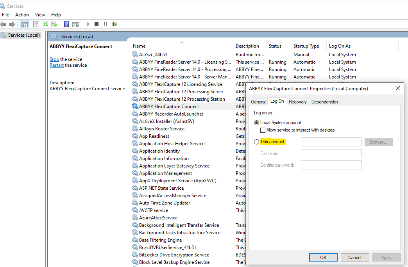Sort the list by the Name column header
The height and width of the screenshot is (267, 408).
[x=182, y=46]
